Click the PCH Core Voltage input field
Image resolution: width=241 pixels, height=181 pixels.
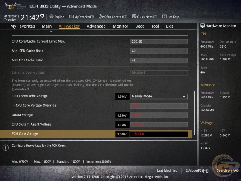tap(159, 134)
